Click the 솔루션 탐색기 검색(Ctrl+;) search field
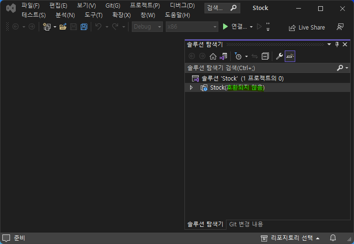 [261, 68]
